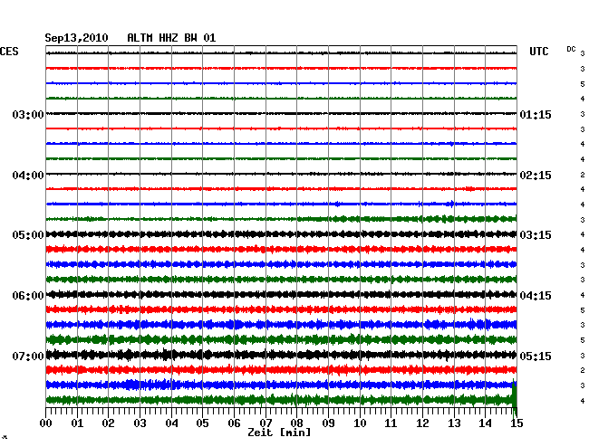Click the DC column header
Image resolution: width=589 pixels, height=447 pixels.
coord(571,49)
